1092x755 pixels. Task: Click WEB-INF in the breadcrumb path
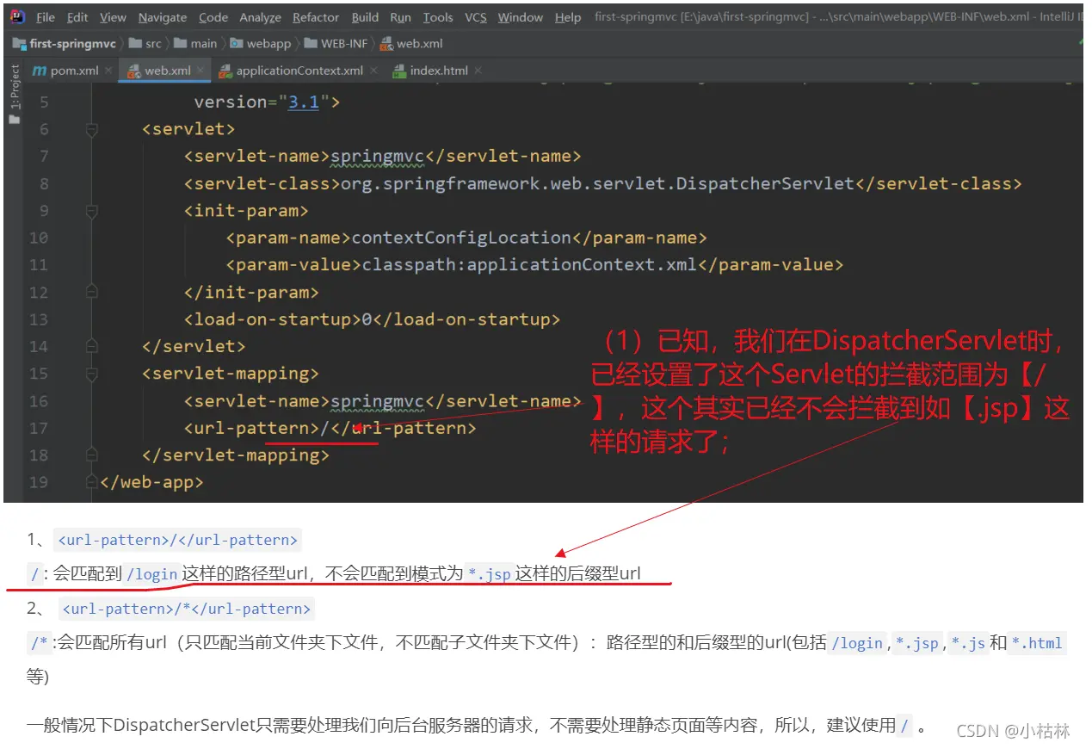343,43
